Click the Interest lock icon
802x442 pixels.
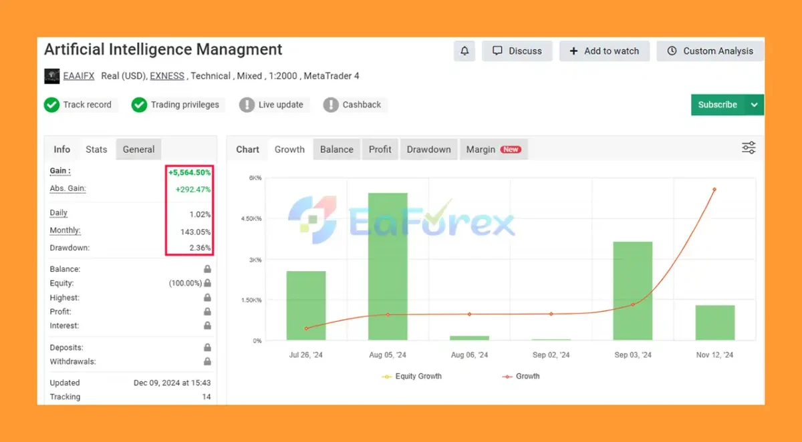(x=207, y=326)
